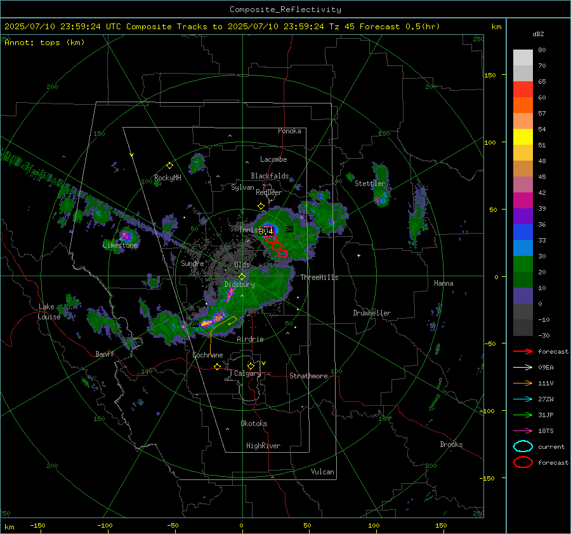The width and height of the screenshot is (571, 534).
Task: Click the Calgary city label
Action: click(247, 373)
